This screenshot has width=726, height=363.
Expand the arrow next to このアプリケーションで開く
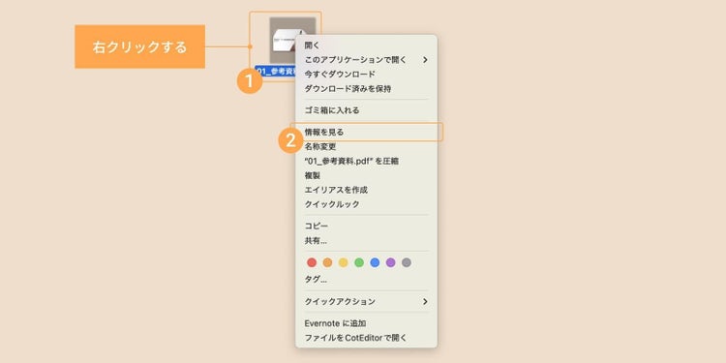(425, 60)
